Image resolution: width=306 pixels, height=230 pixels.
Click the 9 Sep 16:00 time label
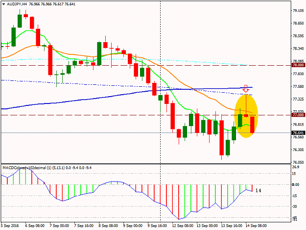pos(158,226)
